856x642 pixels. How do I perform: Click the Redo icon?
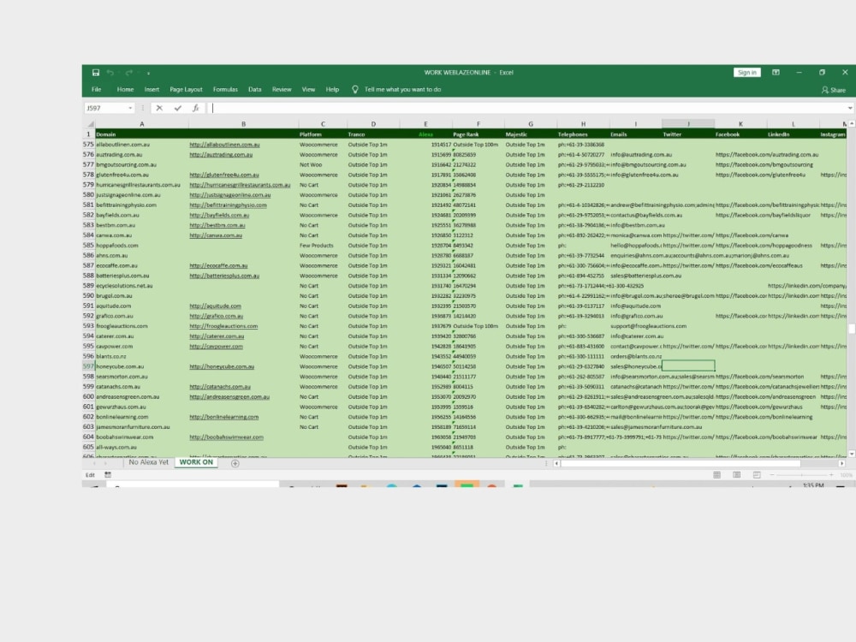(x=127, y=73)
